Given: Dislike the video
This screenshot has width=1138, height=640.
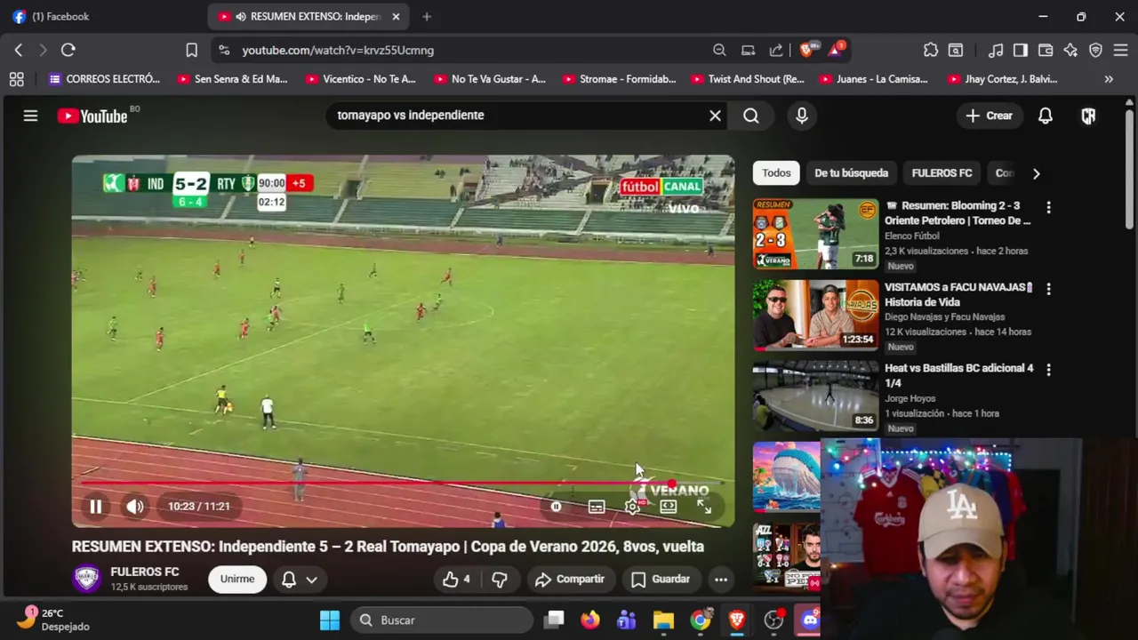Looking at the screenshot, I should [x=500, y=580].
